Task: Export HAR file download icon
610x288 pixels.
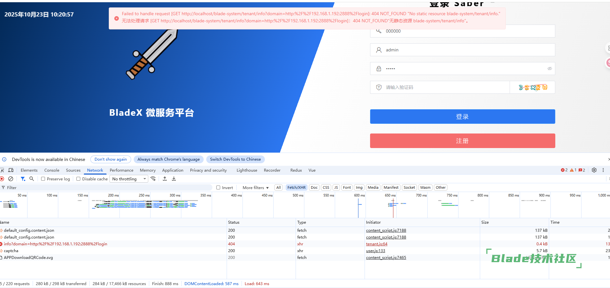Action: 174,179
